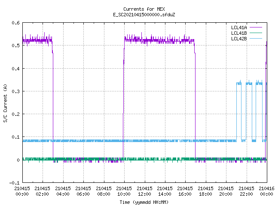Click the green LCL41B legend line sample
The image size is (275, 206).
click(256, 33)
